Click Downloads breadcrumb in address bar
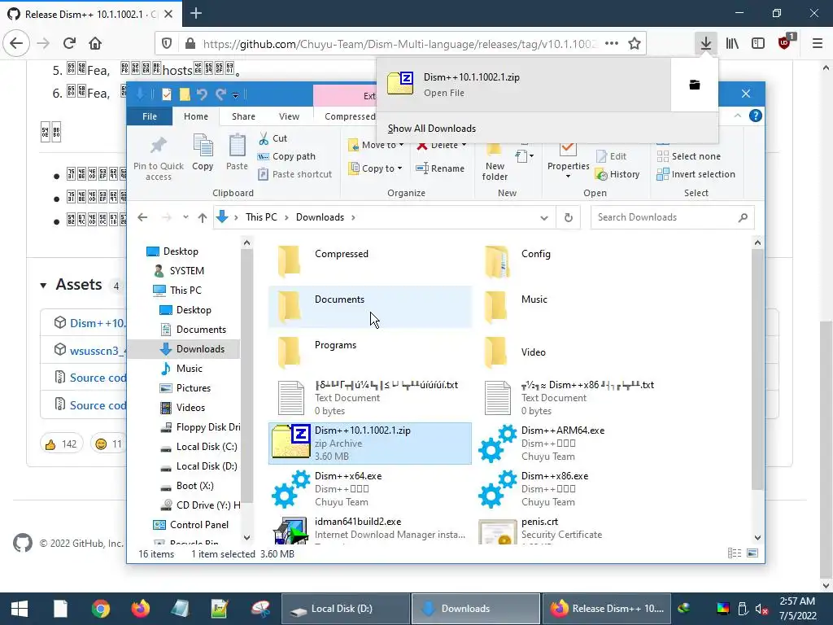Viewport: 833px width, 625px height. 320,217
